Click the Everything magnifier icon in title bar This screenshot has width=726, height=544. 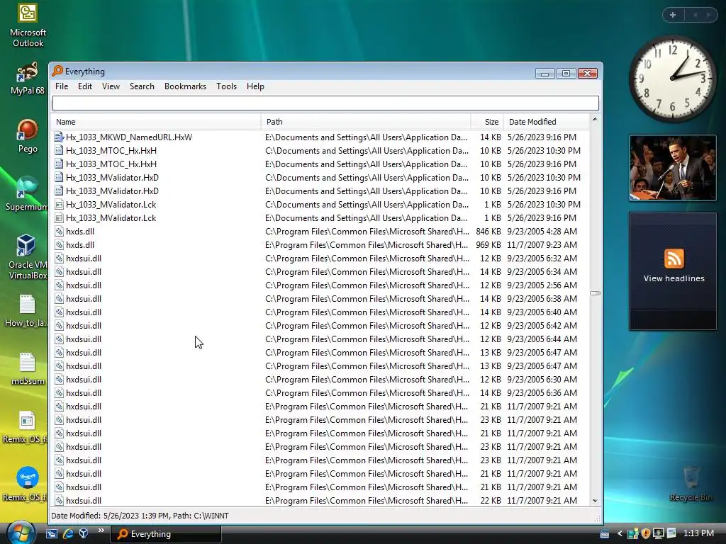[57, 71]
